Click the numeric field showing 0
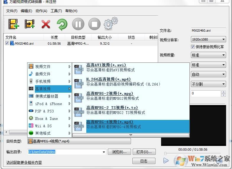Screen dimensions: 232x169 [206, 94]
